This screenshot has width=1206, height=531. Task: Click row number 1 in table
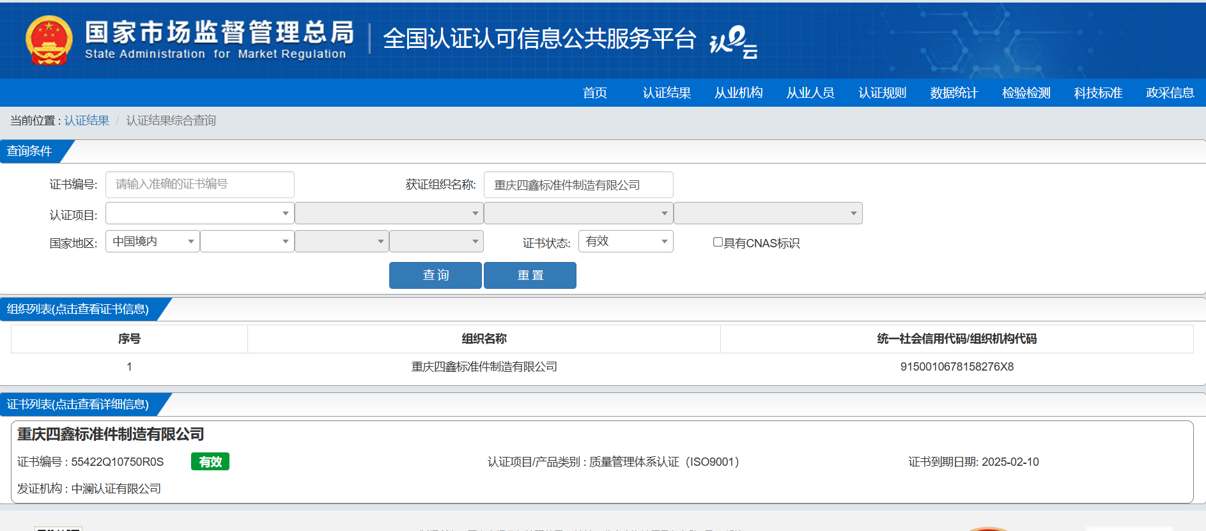click(129, 367)
